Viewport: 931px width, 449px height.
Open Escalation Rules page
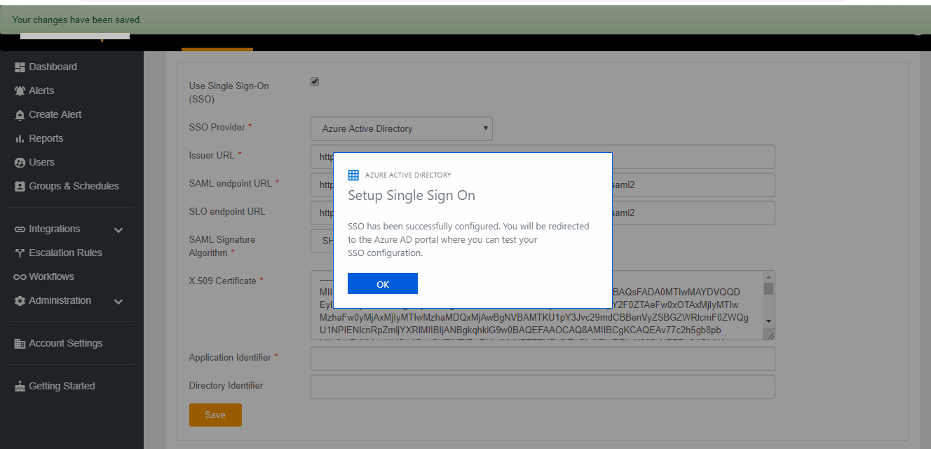[x=66, y=253]
